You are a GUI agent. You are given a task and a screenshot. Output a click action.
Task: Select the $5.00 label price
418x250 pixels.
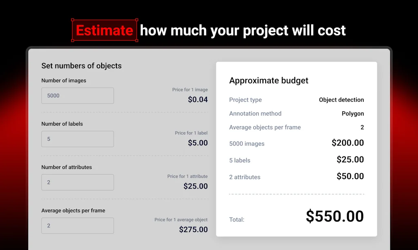pyautogui.click(x=197, y=142)
